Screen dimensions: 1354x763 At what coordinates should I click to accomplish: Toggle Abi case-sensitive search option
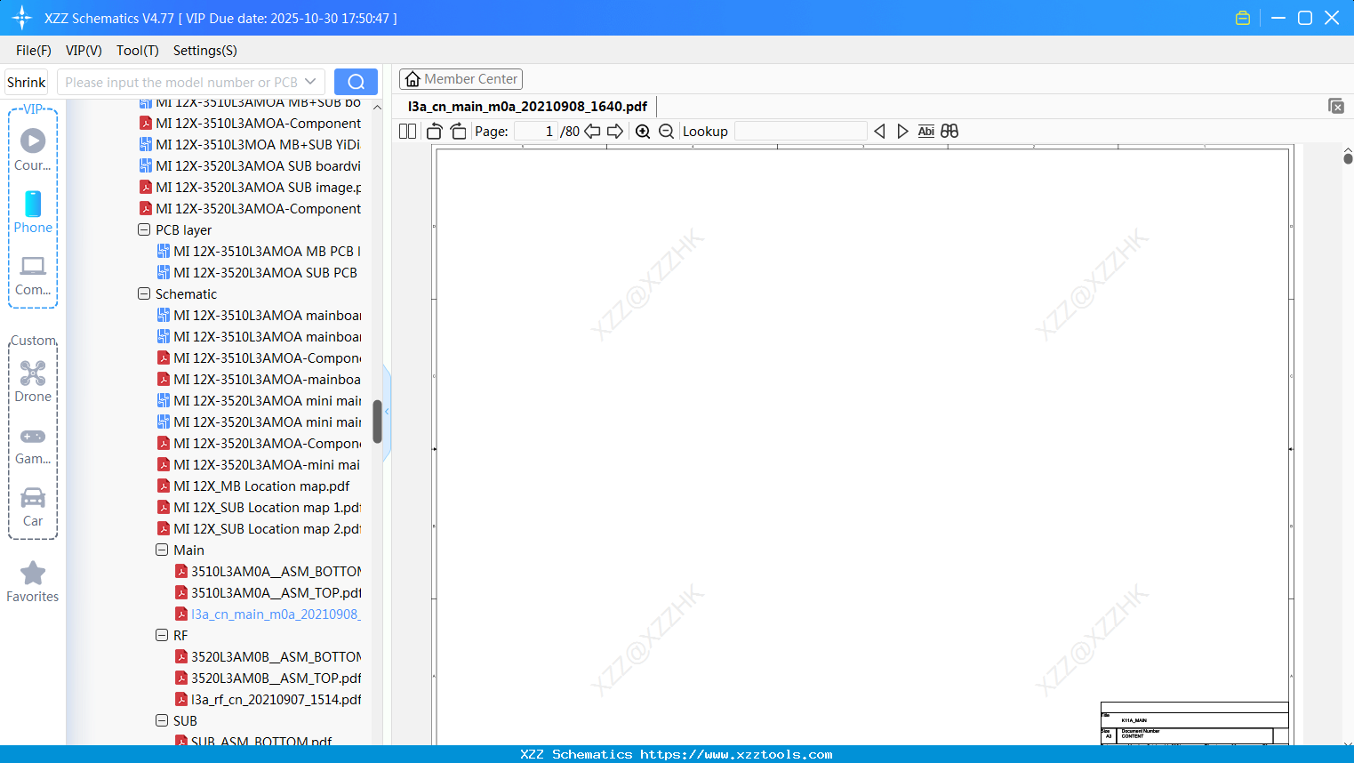tap(925, 131)
